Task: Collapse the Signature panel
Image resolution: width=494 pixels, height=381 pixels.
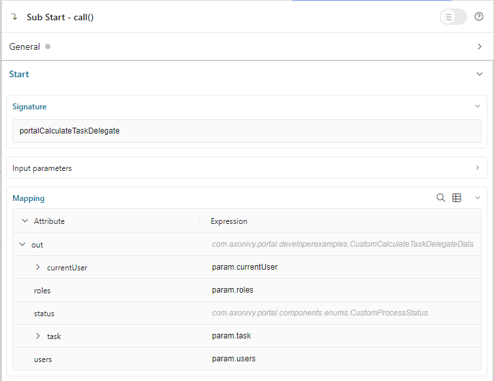Action: tap(478, 106)
